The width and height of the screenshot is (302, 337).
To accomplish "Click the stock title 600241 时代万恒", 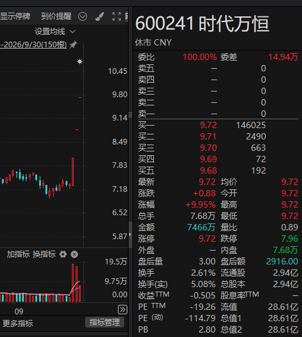I will (202, 23).
